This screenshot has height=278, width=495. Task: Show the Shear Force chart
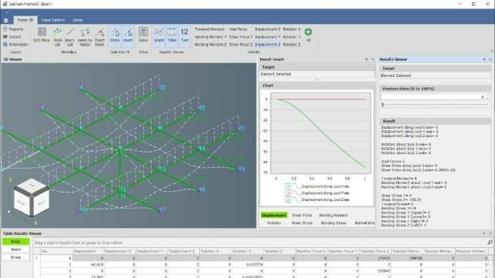tap(302, 215)
